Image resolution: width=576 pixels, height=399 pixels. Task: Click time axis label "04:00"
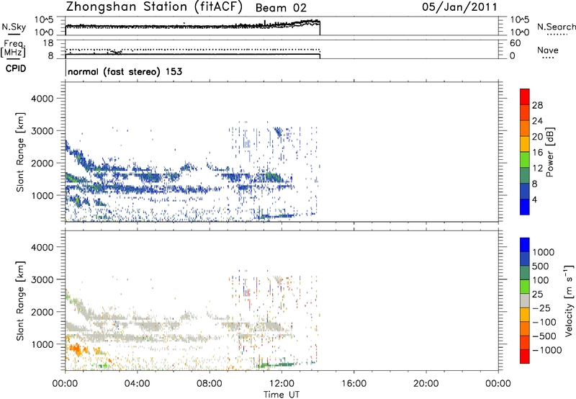(x=138, y=383)
